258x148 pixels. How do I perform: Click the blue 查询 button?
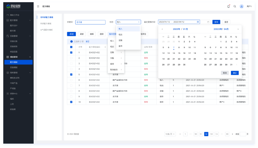(216, 22)
